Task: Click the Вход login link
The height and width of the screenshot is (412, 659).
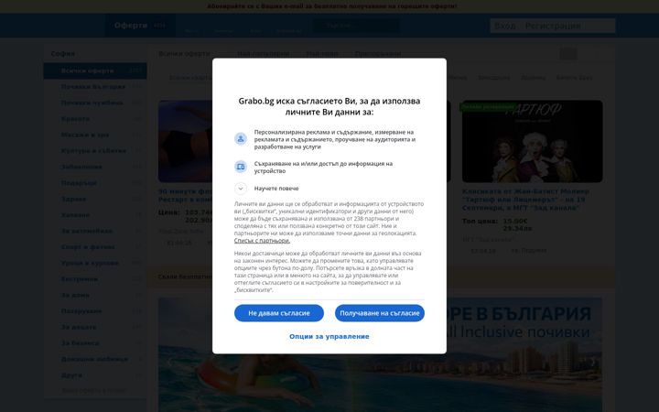Action: (x=504, y=26)
